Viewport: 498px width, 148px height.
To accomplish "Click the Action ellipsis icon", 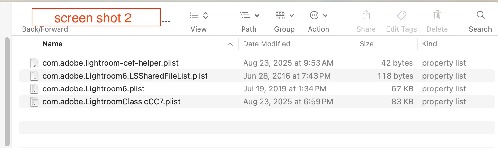I will tap(314, 15).
